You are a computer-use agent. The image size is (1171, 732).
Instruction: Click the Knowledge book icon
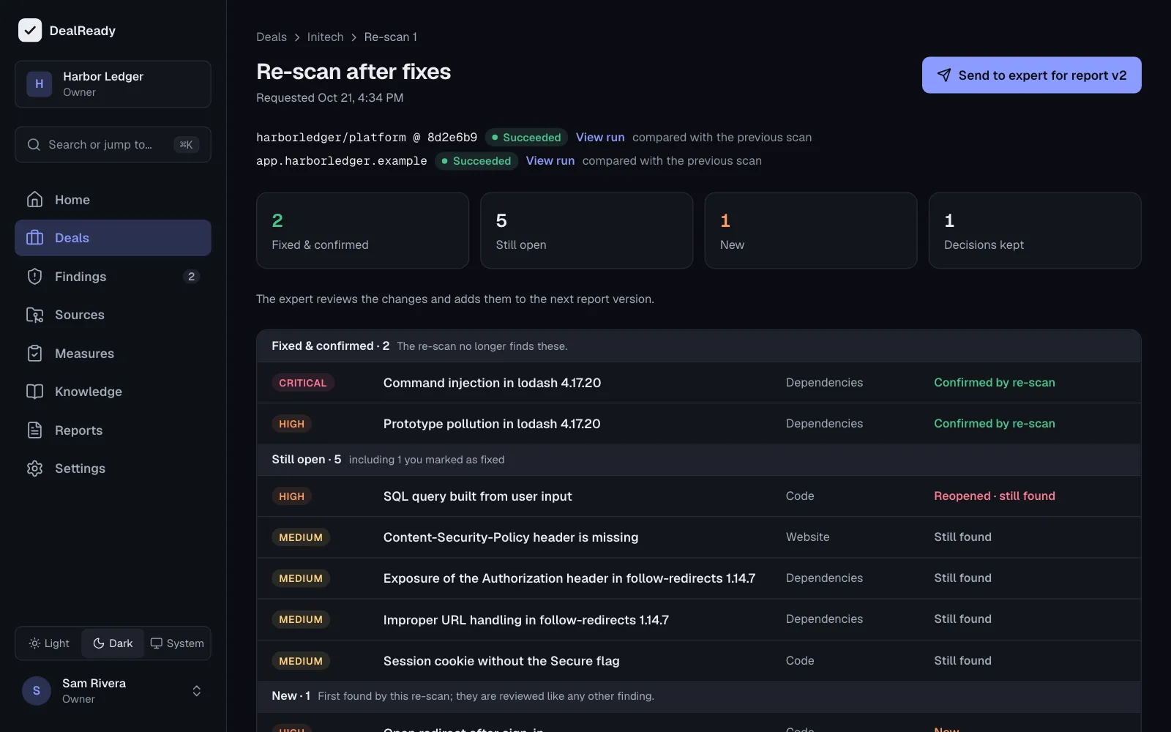coord(34,392)
